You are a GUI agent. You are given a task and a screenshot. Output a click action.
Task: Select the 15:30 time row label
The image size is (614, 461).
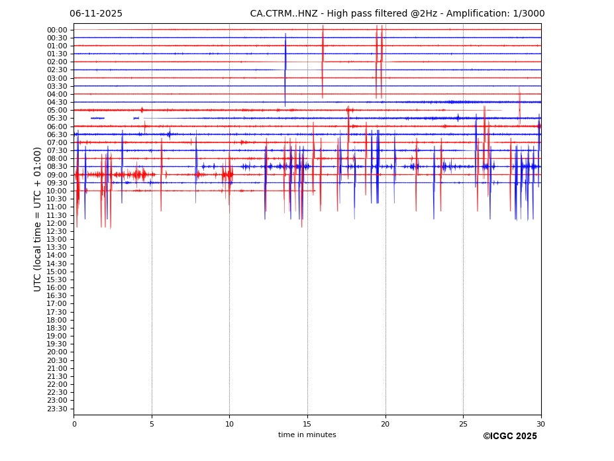point(57,280)
